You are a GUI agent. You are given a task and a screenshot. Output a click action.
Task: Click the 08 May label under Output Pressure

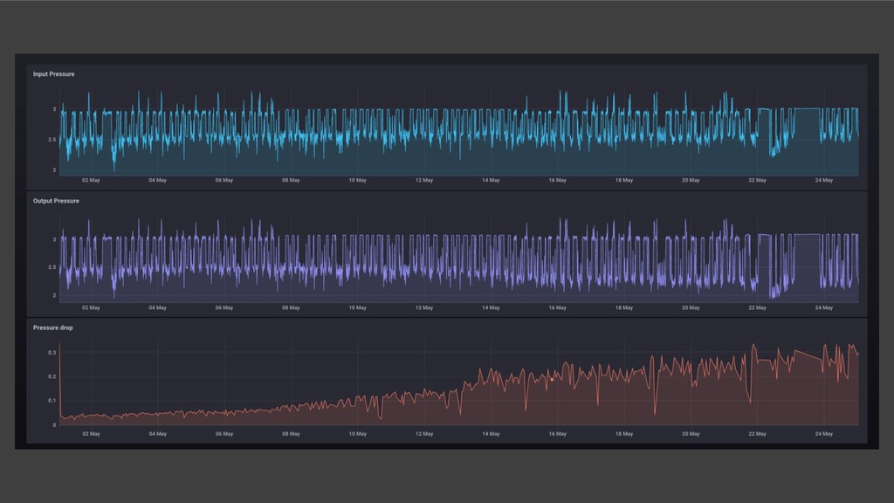pyautogui.click(x=291, y=307)
